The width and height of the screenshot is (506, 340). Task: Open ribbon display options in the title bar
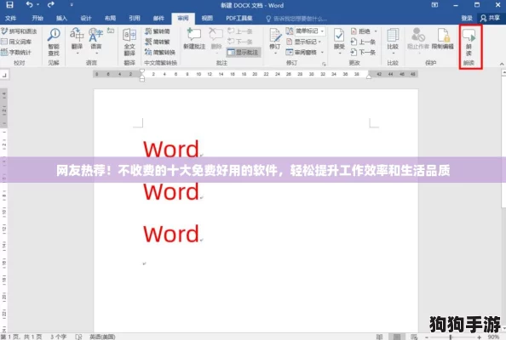pos(434,5)
